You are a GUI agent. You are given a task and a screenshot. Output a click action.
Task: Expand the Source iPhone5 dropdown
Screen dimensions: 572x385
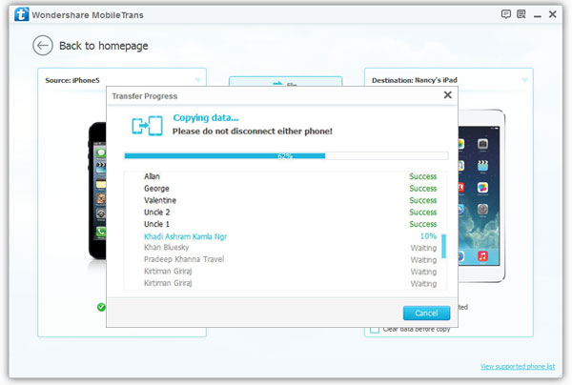pyautogui.click(x=197, y=80)
